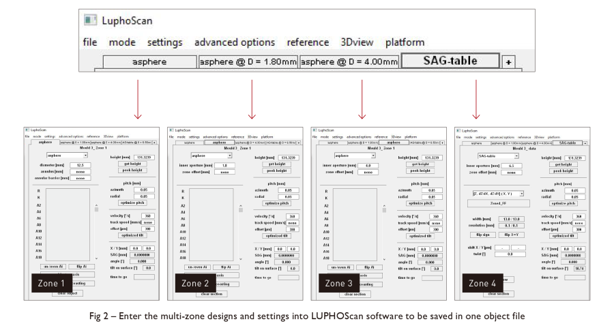
Task: Switch to asphere @ D = 4.00mm tab
Action: [x=349, y=62]
